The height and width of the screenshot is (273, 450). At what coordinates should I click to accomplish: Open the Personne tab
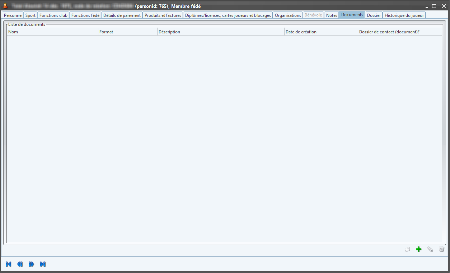point(13,15)
